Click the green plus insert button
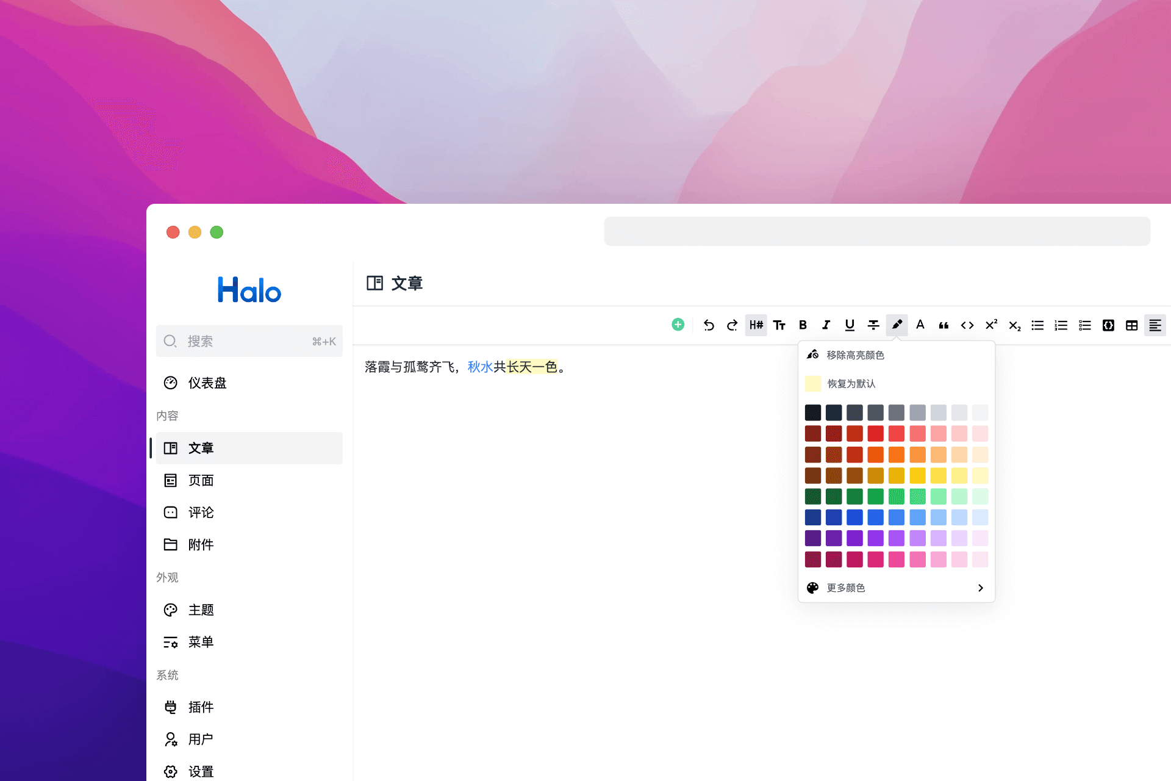Viewport: 1171px width, 781px height. 678,325
